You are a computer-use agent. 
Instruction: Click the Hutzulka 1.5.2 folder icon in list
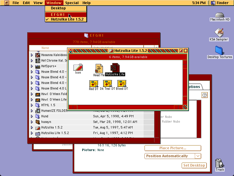pos(38,128)
